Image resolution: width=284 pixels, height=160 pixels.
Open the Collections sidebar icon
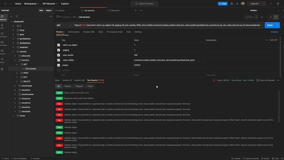[x=2, y=18]
